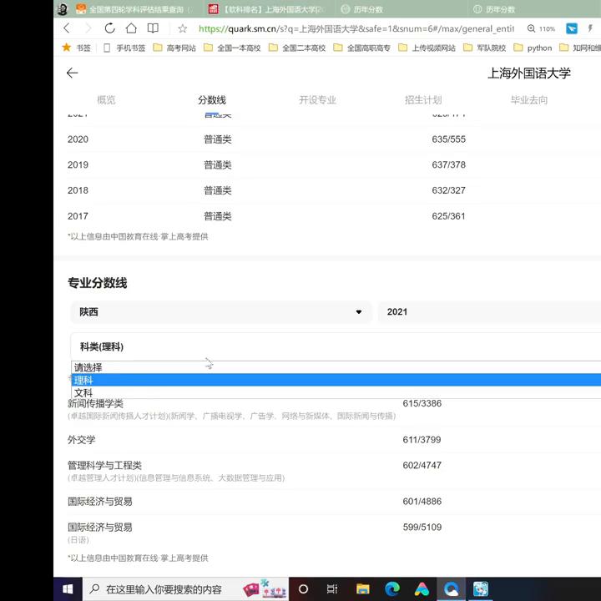Reload the page with the refresh icon
The width and height of the screenshot is (601, 601).
[109, 28]
